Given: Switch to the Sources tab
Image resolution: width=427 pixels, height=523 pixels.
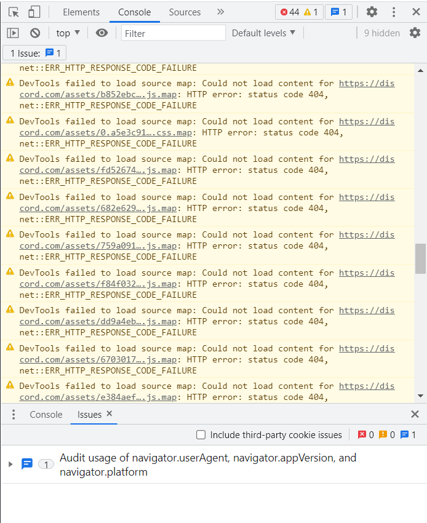Looking at the screenshot, I should pos(185,12).
